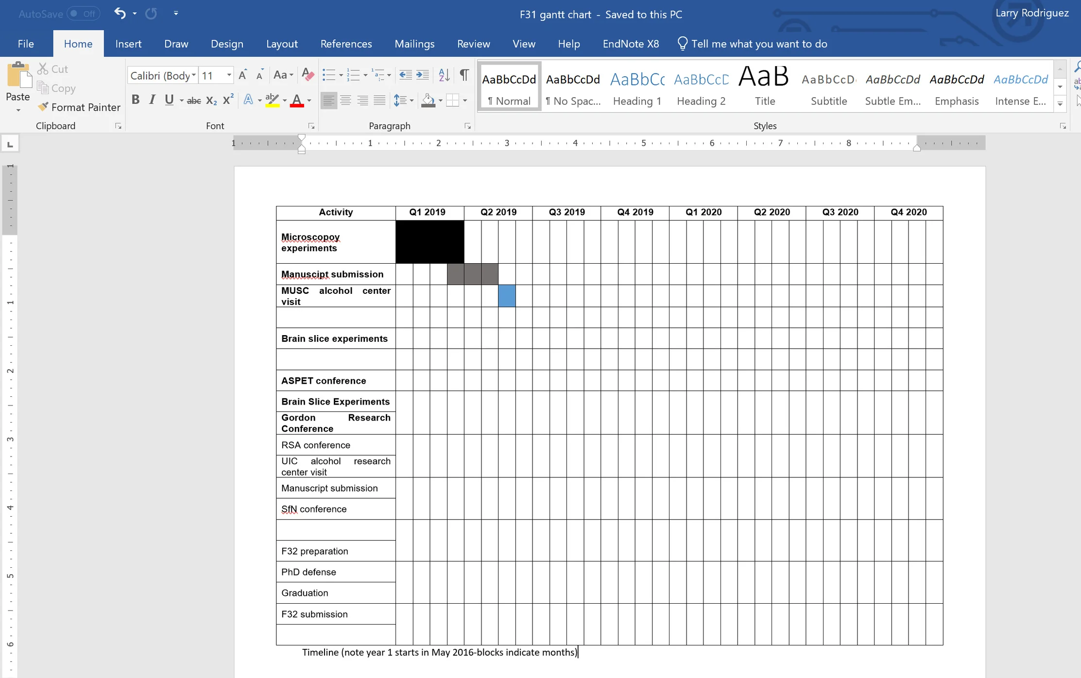The width and height of the screenshot is (1081, 678).
Task: Toggle the underline style
Action: click(169, 100)
